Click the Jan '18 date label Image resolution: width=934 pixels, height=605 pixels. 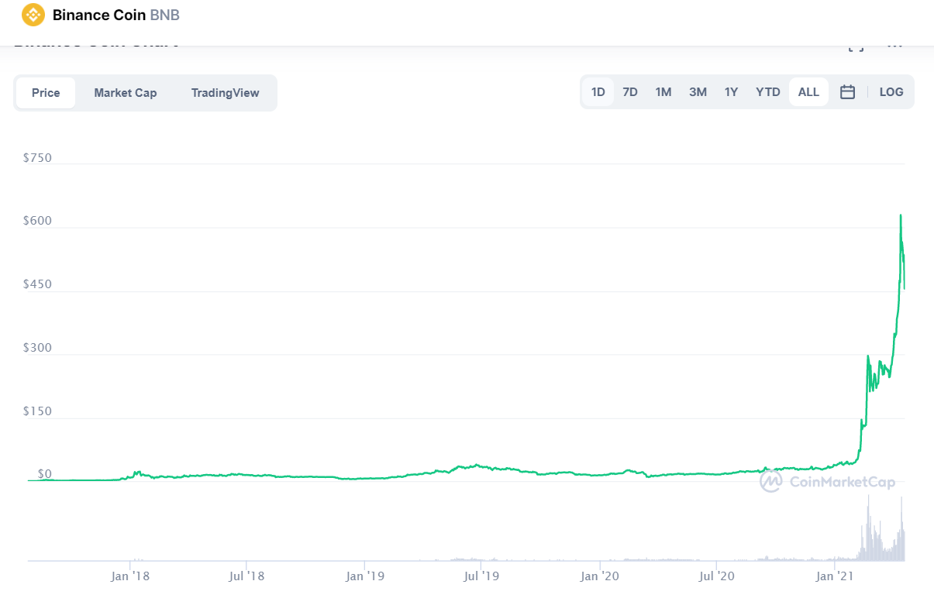tap(130, 576)
